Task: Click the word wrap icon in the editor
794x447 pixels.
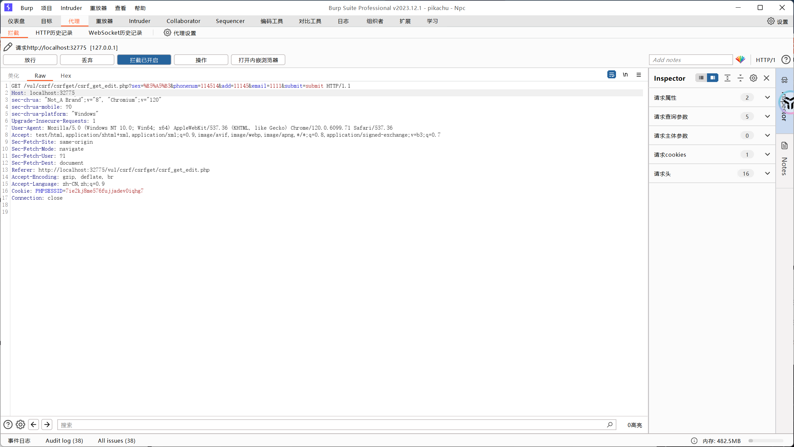Action: 611,75
